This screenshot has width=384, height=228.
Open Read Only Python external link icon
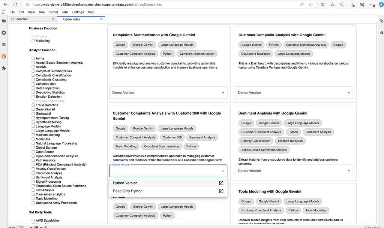(x=221, y=191)
